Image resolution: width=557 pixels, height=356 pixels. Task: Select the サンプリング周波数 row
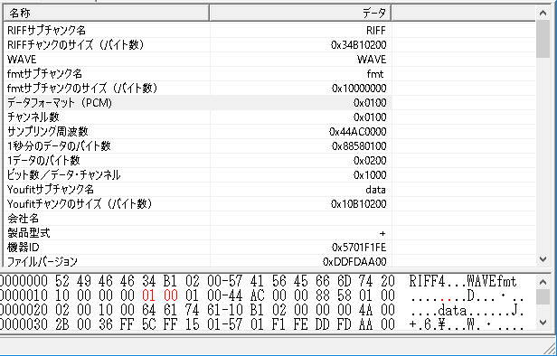[x=269, y=132]
